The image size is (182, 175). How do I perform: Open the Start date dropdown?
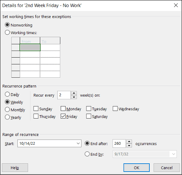pos(78,144)
